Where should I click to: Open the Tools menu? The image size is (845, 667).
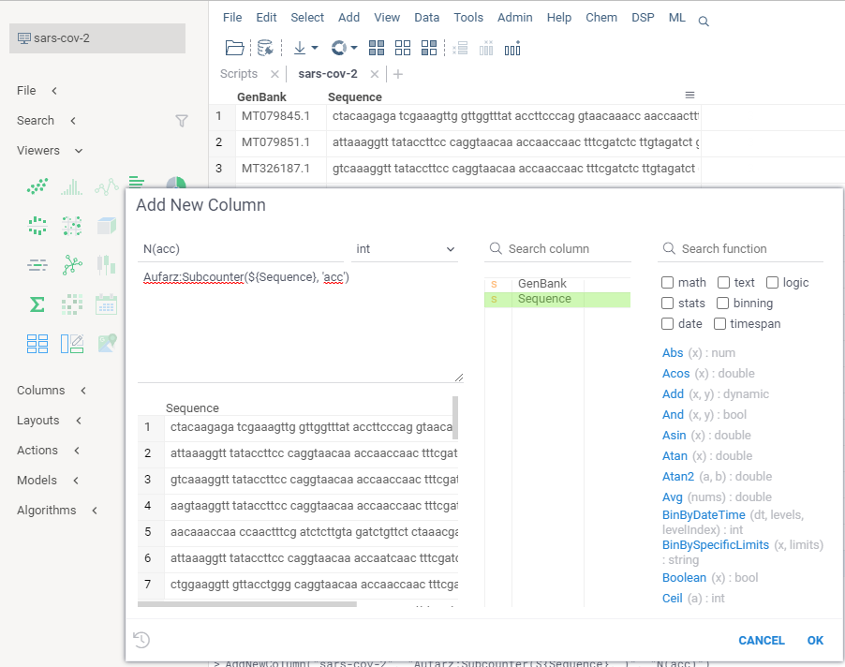click(468, 17)
